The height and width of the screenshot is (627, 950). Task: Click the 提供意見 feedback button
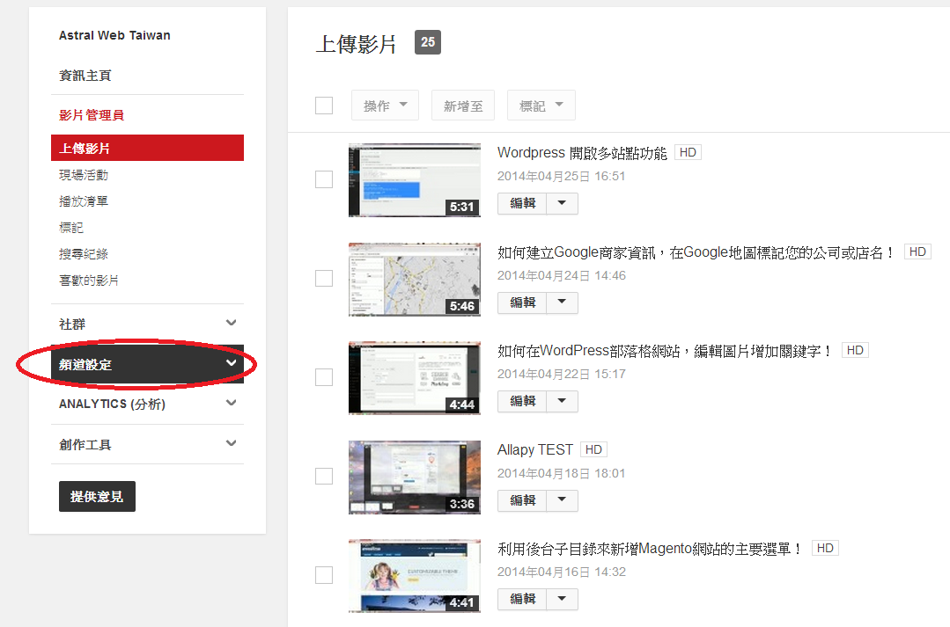point(97,497)
